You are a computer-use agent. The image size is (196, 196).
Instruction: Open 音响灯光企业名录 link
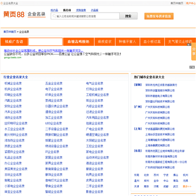(57, 180)
